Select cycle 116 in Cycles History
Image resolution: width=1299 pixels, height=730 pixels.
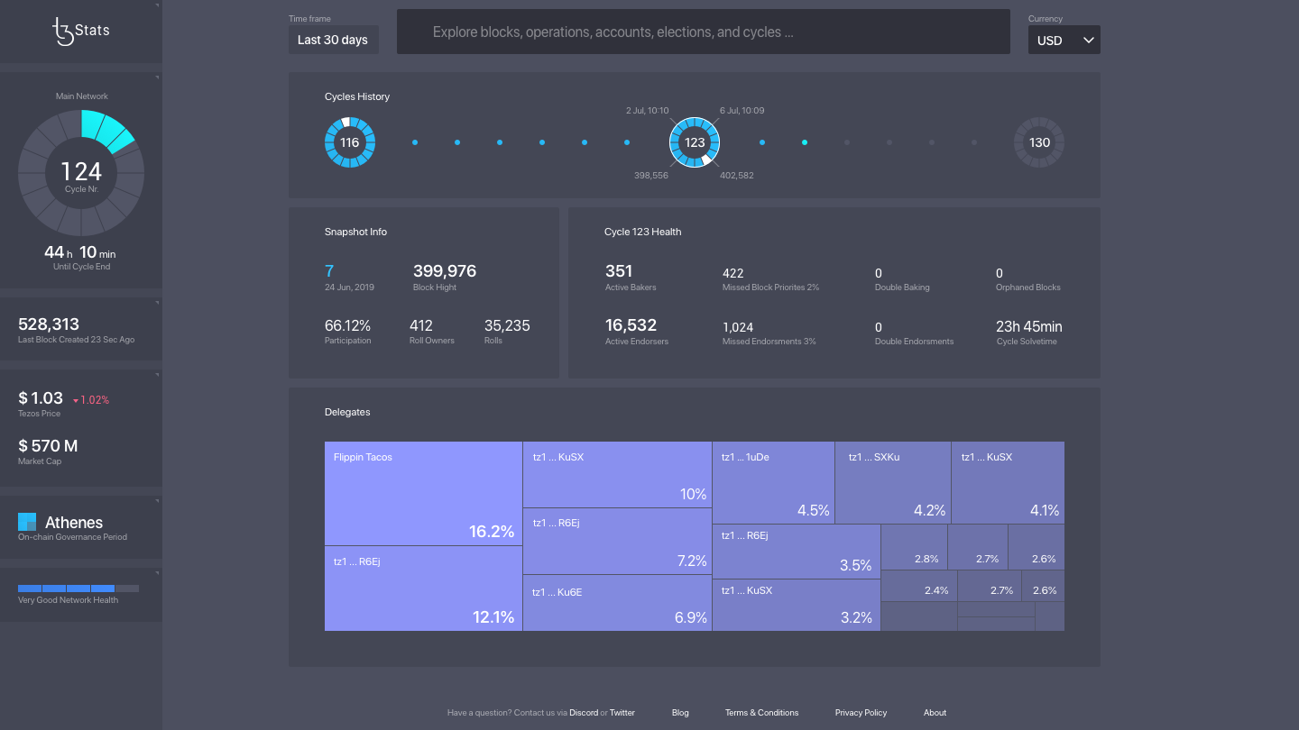pos(350,141)
